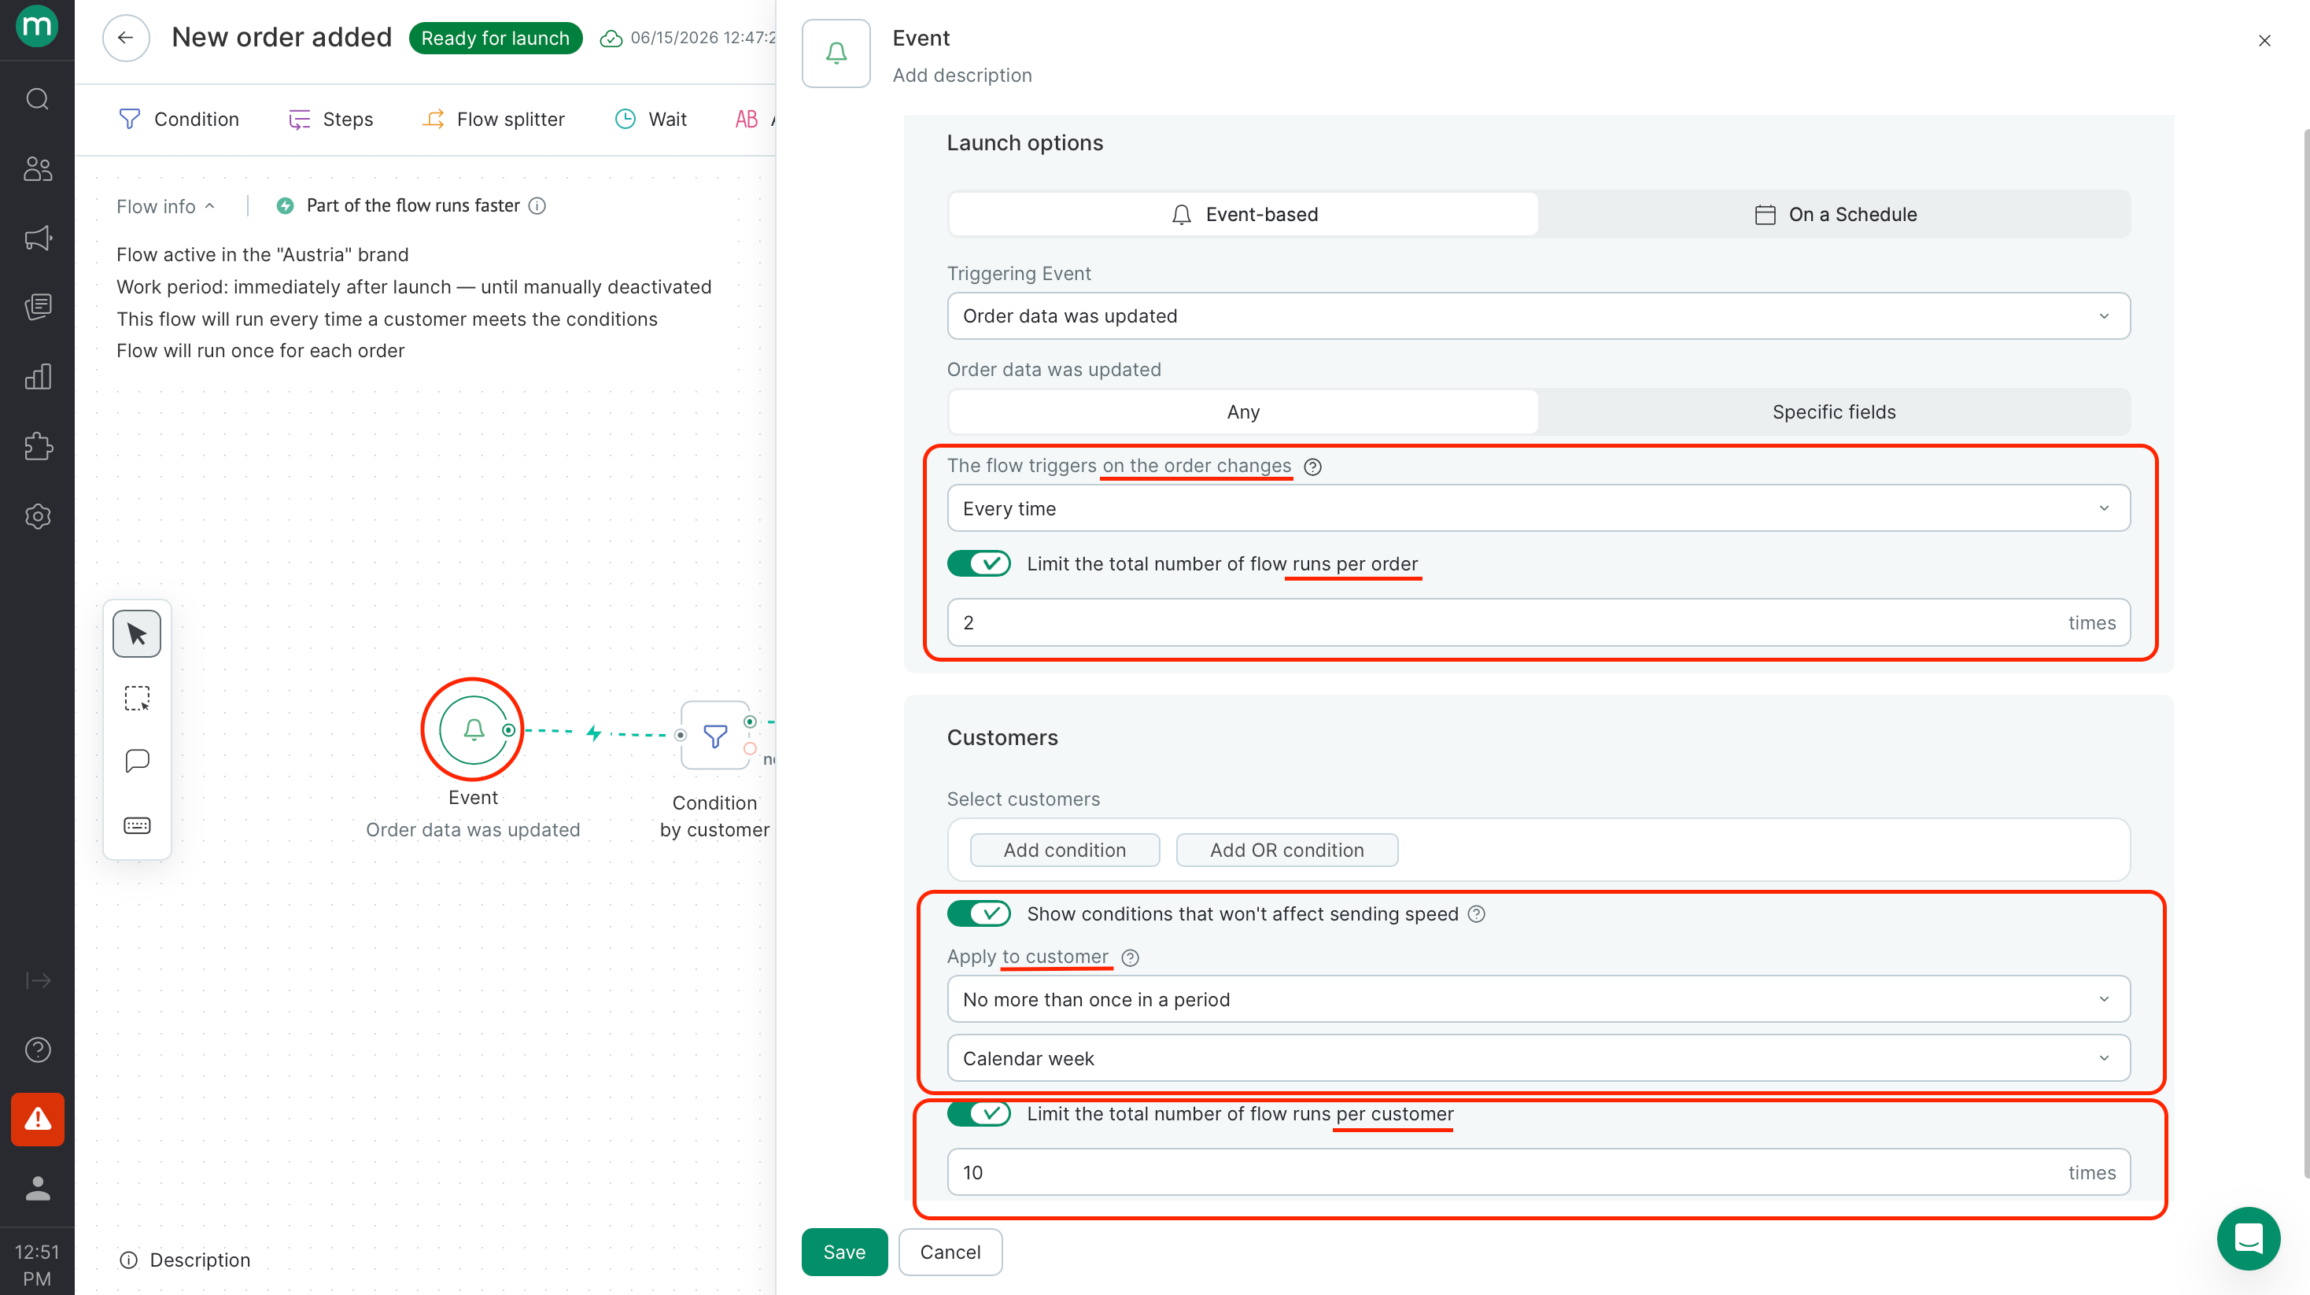Screen dimensions: 2310x1295
Task: Close the Event settings panel
Action: coord(2264,40)
